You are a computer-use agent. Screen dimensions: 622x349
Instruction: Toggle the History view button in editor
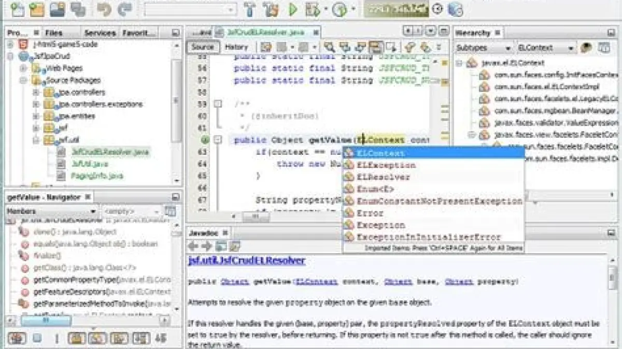tap(236, 47)
